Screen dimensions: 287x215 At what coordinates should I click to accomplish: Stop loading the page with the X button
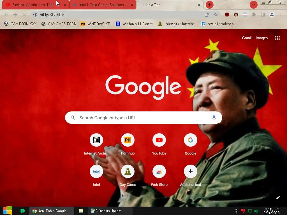click(x=24, y=15)
